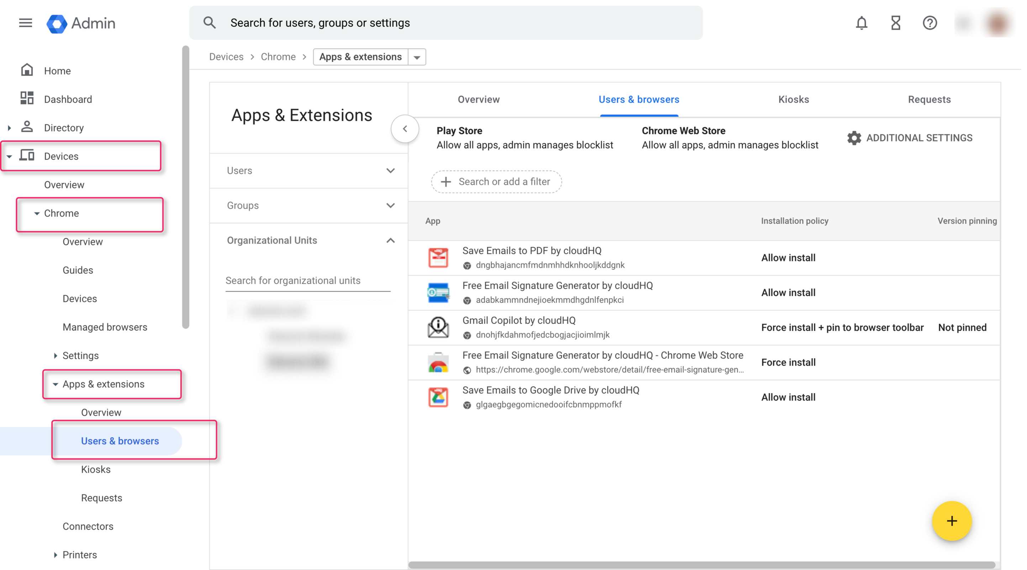Image resolution: width=1027 pixels, height=570 pixels.
Task: Select the Users & browsers tab
Action: [639, 99]
